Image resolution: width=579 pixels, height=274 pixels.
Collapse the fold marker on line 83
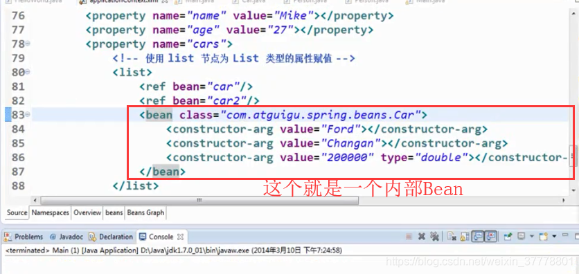click(x=27, y=115)
